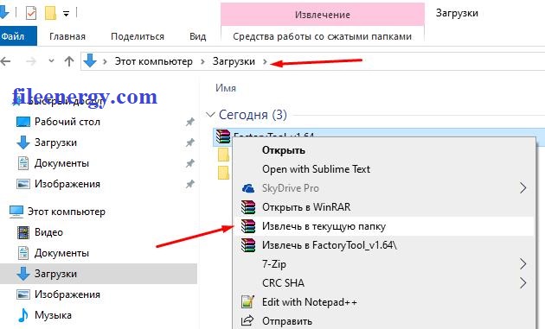Expand SkyDrive Pro submenu arrow
This screenshot has width=545, height=329.
523,188
